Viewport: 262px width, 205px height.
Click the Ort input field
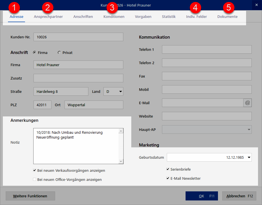[x=94, y=105]
